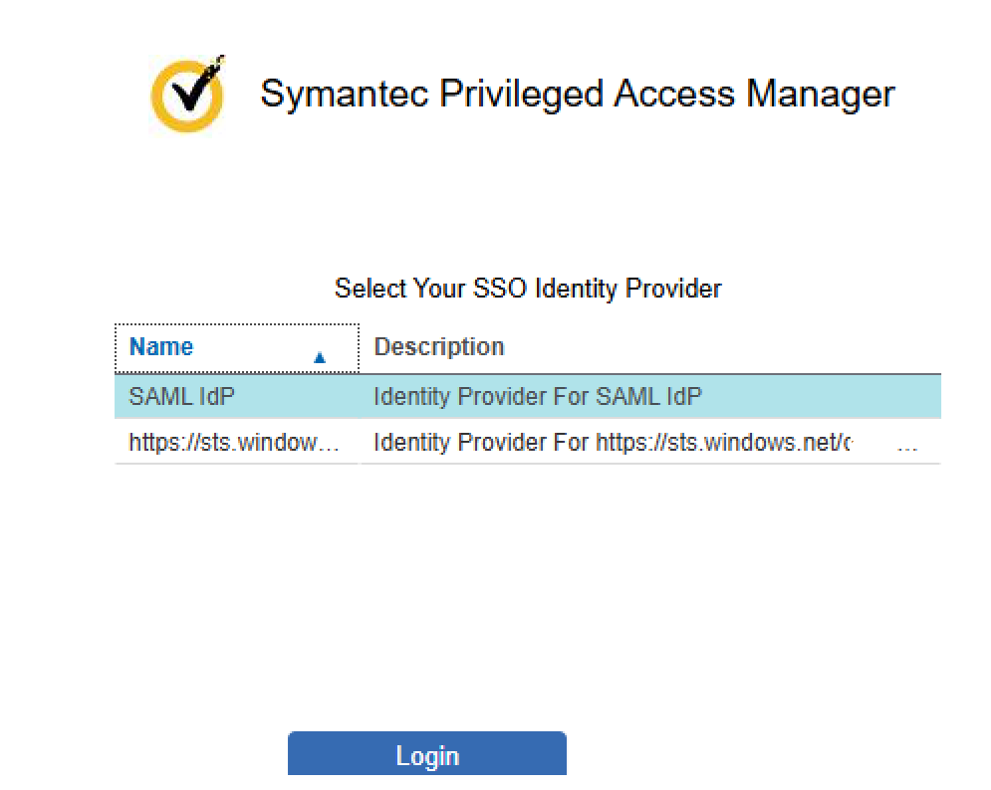The width and height of the screenshot is (991, 790).
Task: Click the small black figure atop Symantec logo
Action: click(219, 63)
